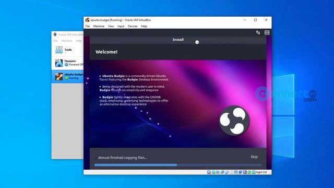Click the hard disk activity icon in the status bar

(x=209, y=172)
